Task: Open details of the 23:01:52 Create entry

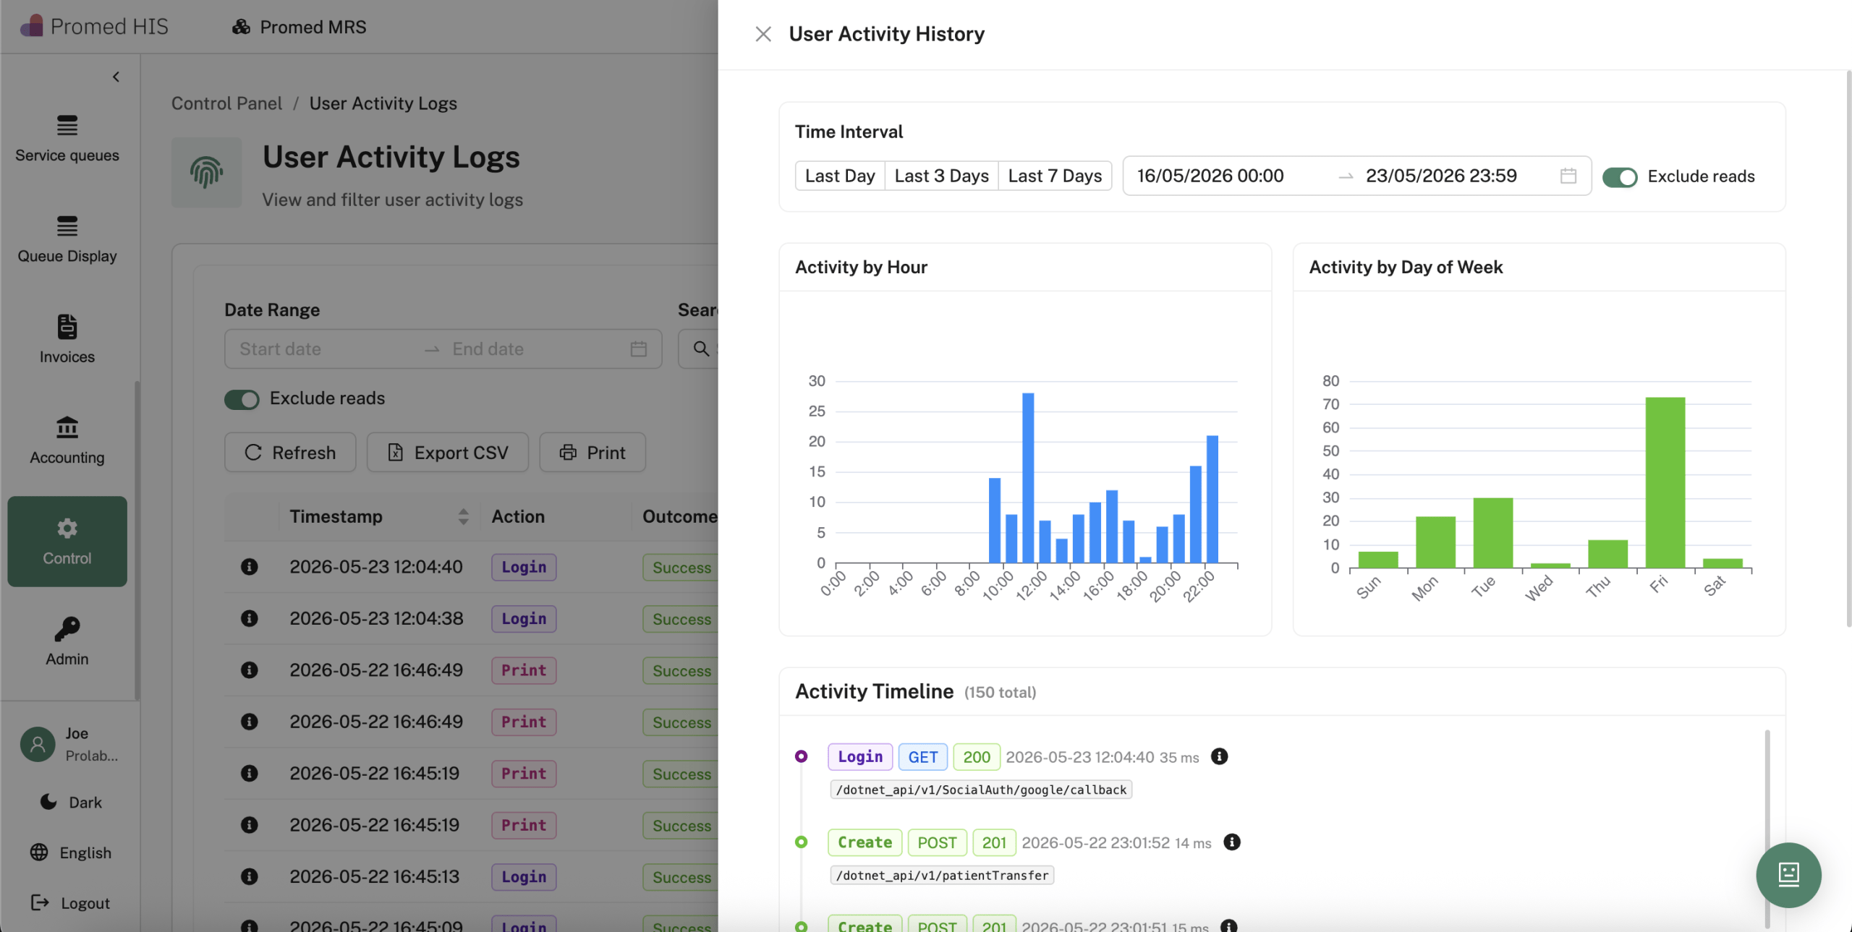Action: (1232, 842)
